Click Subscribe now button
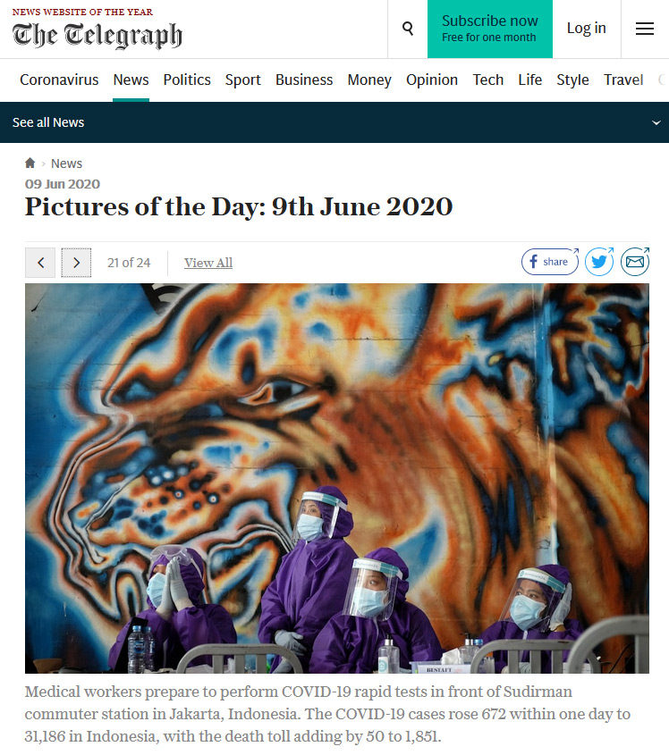669x755 pixels. pos(490,29)
